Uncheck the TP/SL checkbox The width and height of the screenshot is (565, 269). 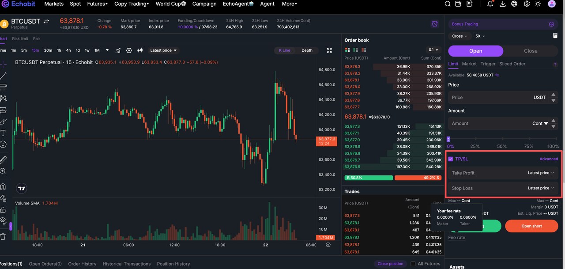(451, 159)
